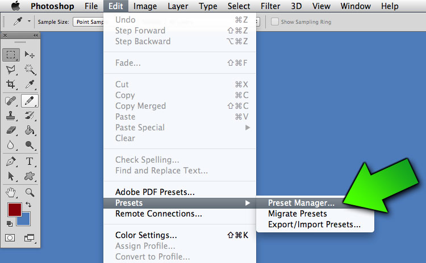Expand the eyedropper tool preset picker arrow
Viewport: 426px width, 263px height.
(29, 21)
